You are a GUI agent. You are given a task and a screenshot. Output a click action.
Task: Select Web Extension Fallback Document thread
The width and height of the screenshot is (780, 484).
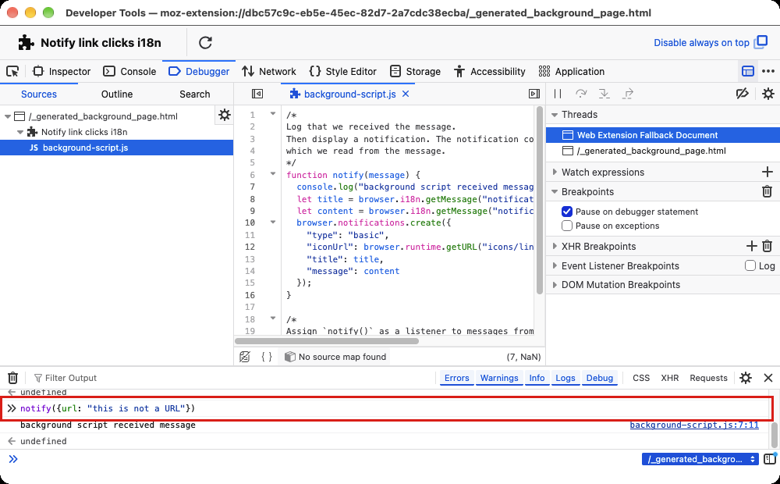[663, 135]
